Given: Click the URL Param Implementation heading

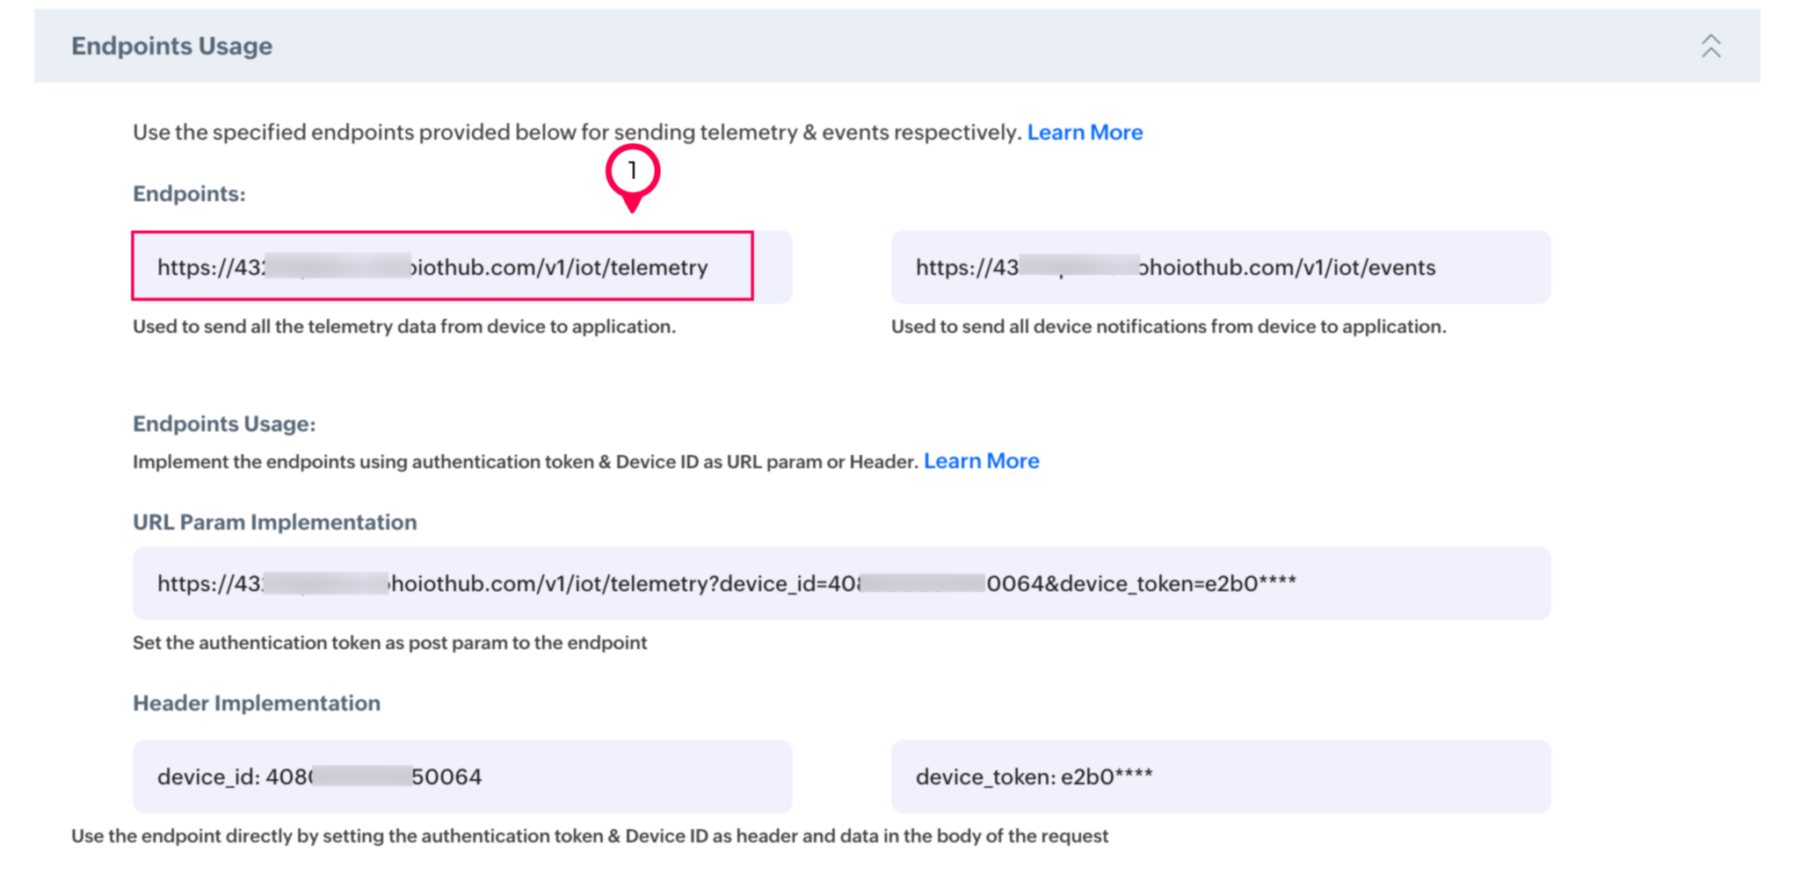Looking at the screenshot, I should click(275, 523).
